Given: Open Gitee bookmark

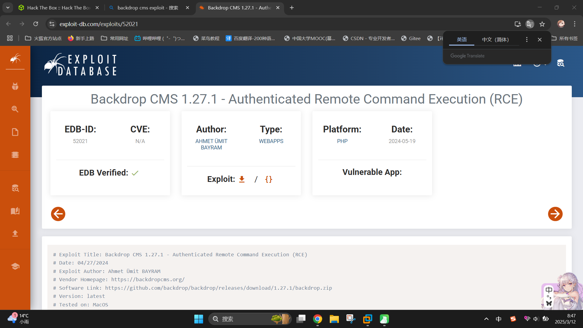Looking at the screenshot, I should click(x=411, y=38).
